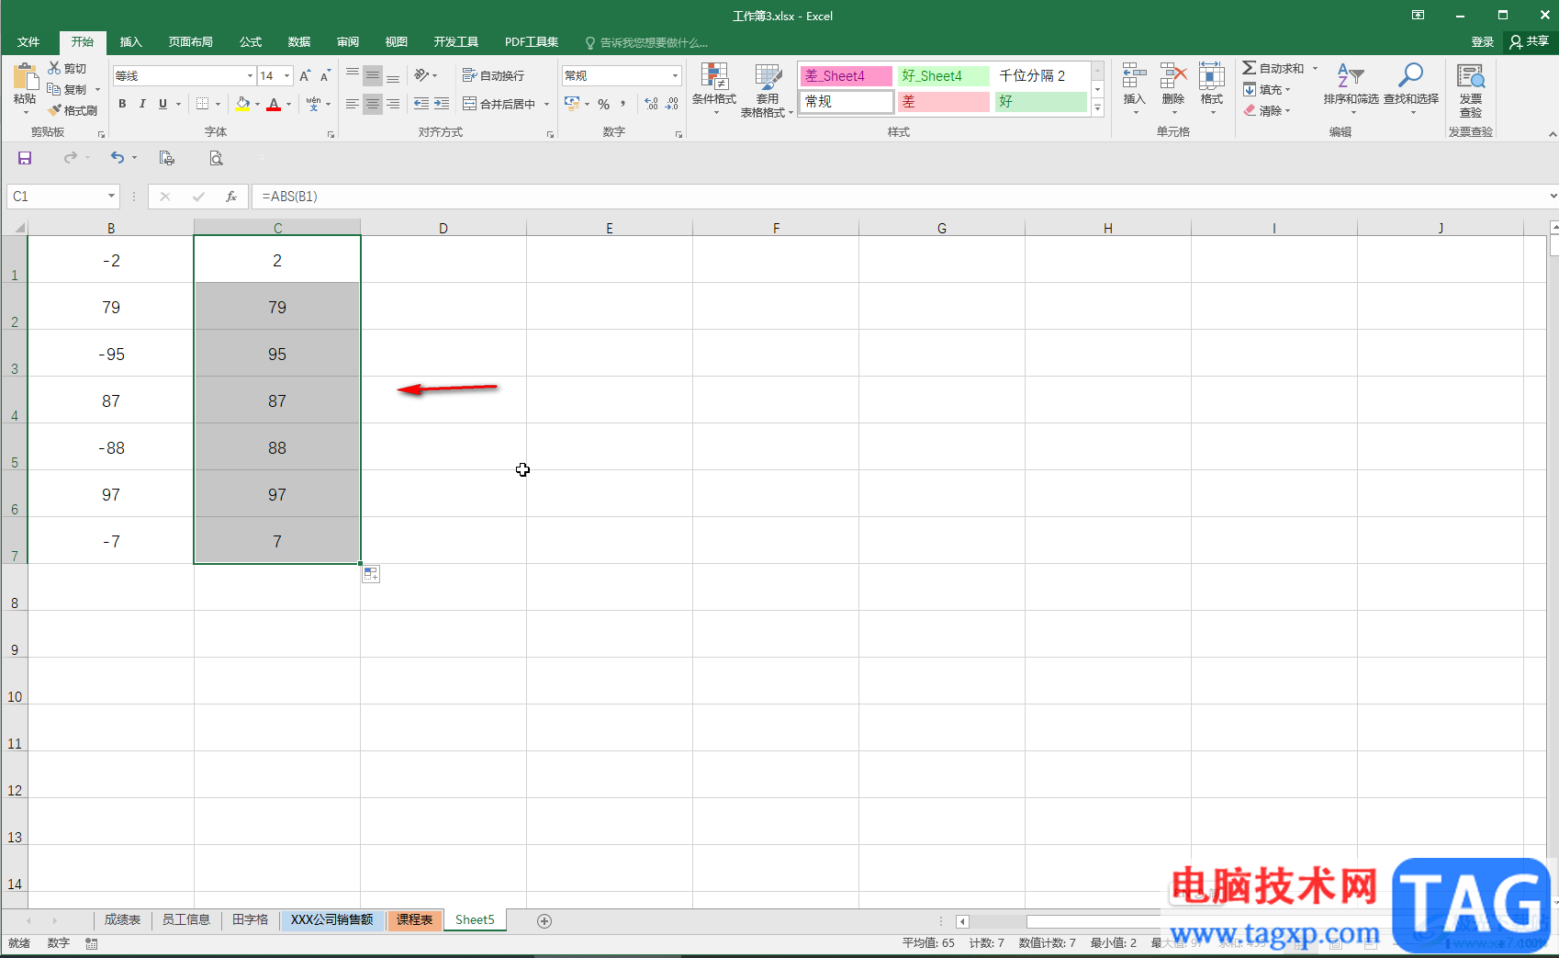The image size is (1559, 958).
Task: Click the Insert Function fx icon
Action: [x=231, y=196]
